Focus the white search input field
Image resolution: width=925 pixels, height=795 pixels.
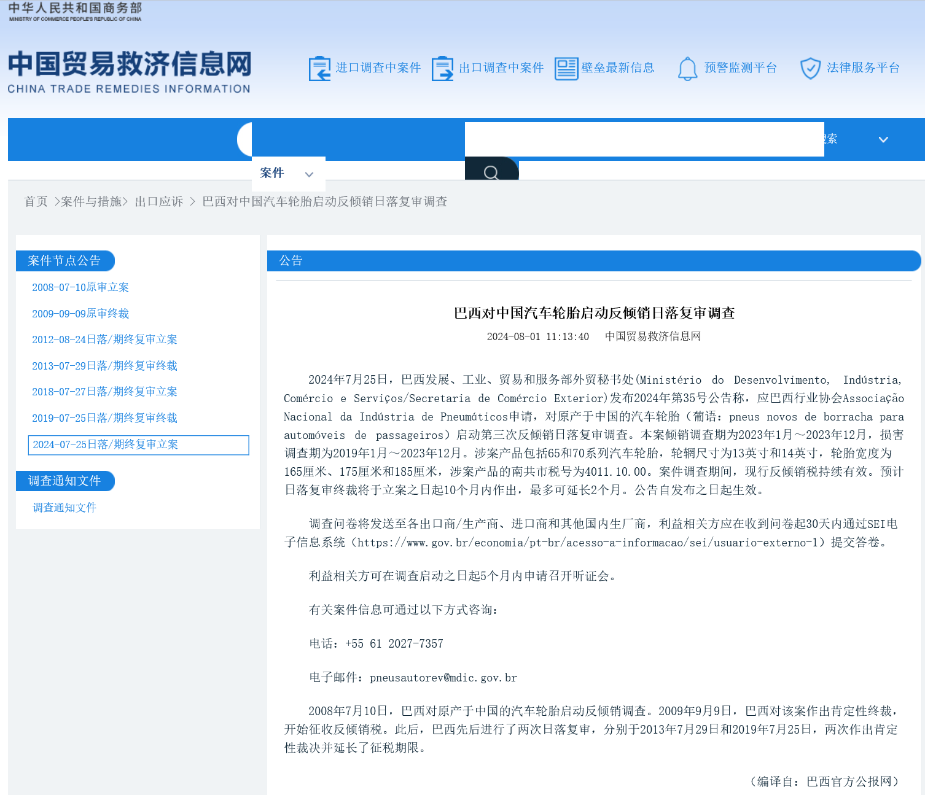coord(644,139)
